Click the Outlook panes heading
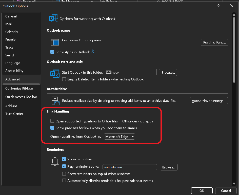 58,30
